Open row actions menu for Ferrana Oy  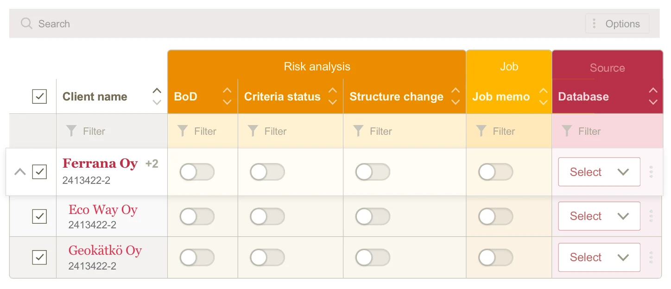click(x=651, y=172)
